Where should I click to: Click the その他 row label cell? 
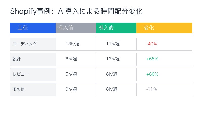33,89
